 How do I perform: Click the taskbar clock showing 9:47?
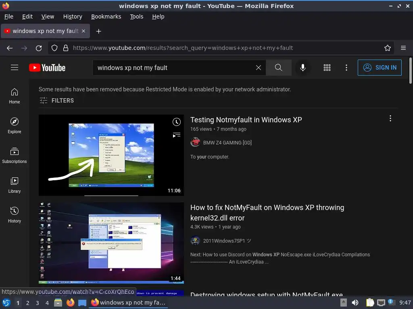pyautogui.click(x=405, y=303)
